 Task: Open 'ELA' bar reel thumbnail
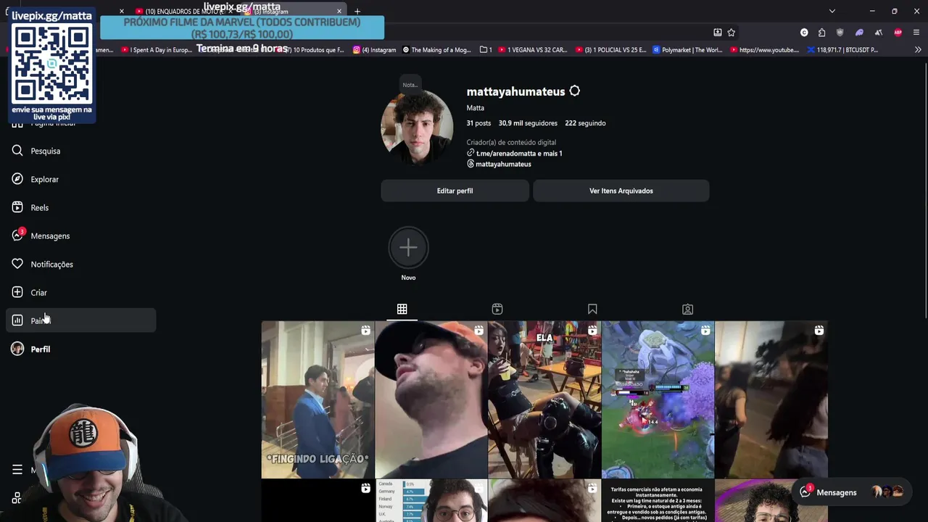(544, 399)
